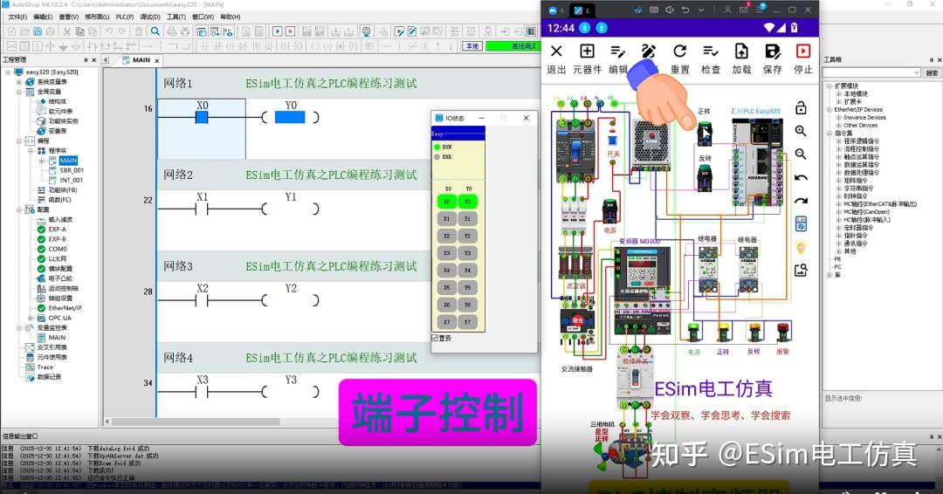Click the 加载 load file icon
The image size is (943, 494).
(741, 51)
